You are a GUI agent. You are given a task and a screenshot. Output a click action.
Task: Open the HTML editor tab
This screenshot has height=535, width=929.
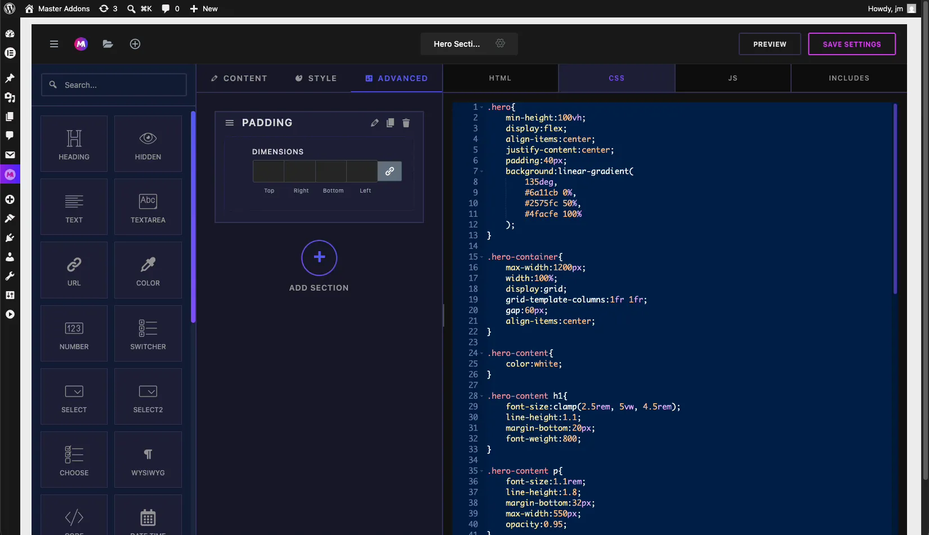pyautogui.click(x=500, y=78)
